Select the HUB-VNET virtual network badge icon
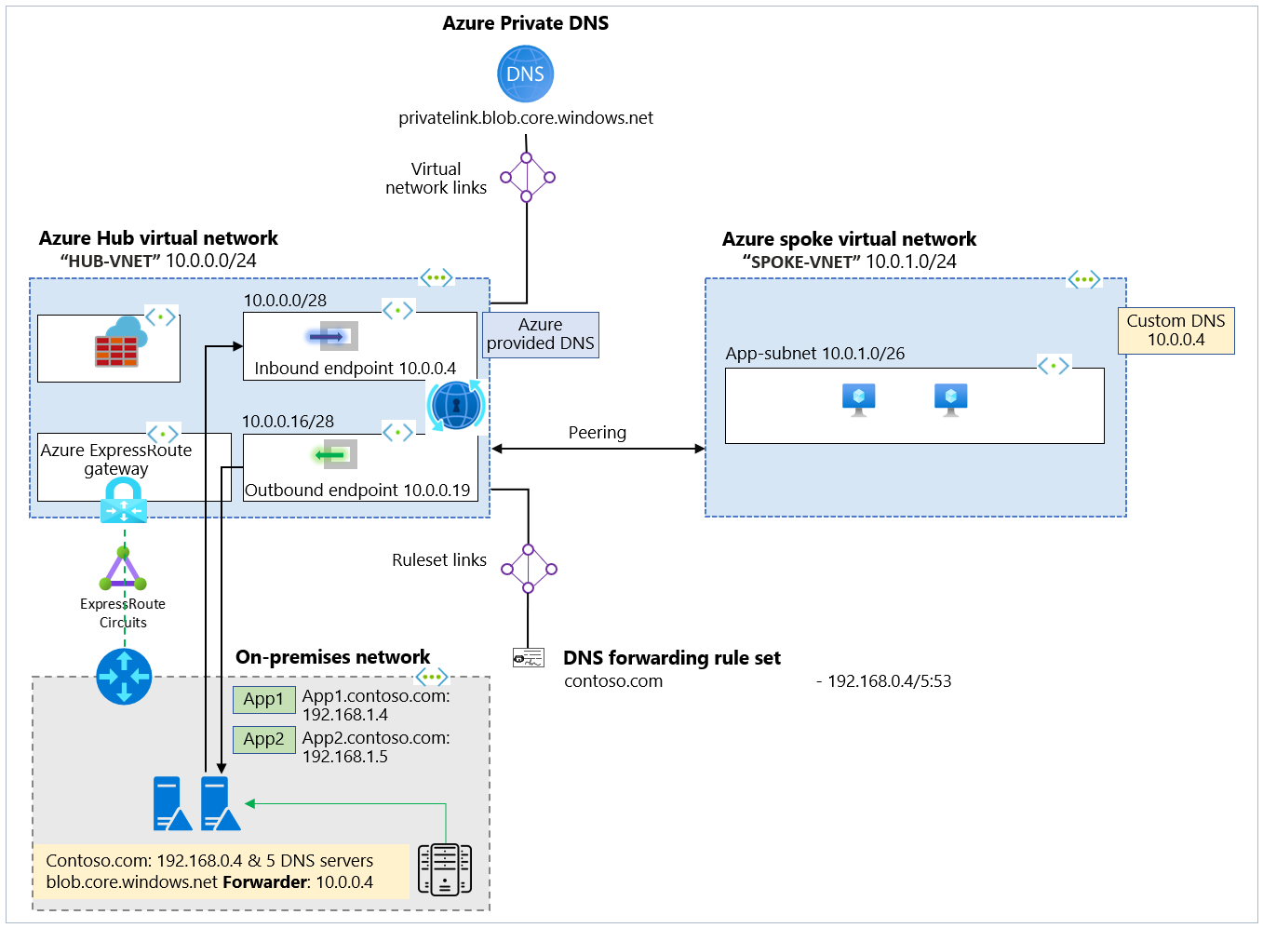 click(x=436, y=276)
